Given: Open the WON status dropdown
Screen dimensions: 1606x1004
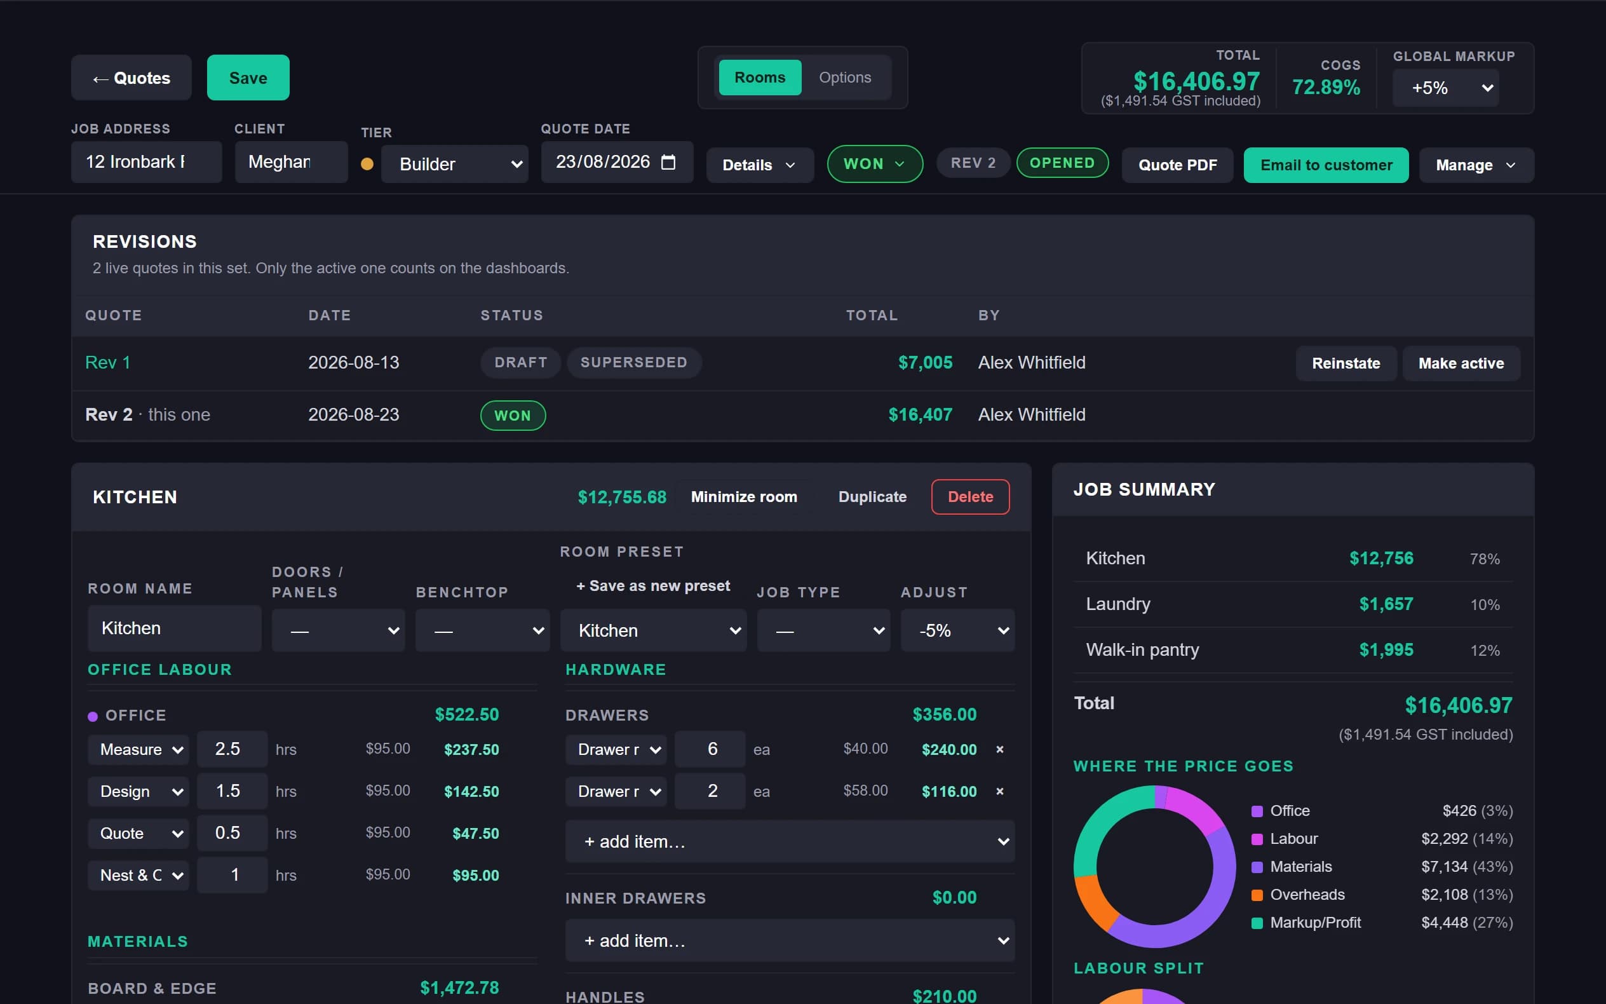Looking at the screenshot, I should 875,164.
